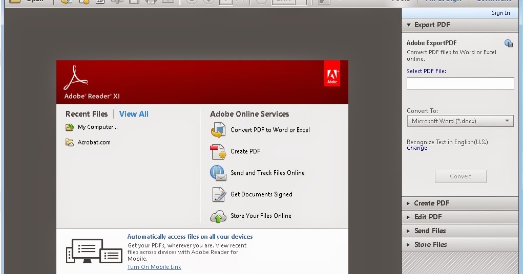Expand the Store Files panel
The image size is (523, 274).
click(460, 245)
